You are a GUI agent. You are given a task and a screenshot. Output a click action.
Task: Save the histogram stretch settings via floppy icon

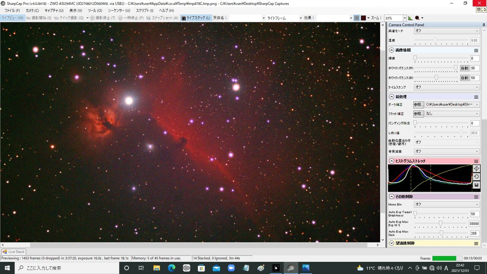[x=477, y=185]
